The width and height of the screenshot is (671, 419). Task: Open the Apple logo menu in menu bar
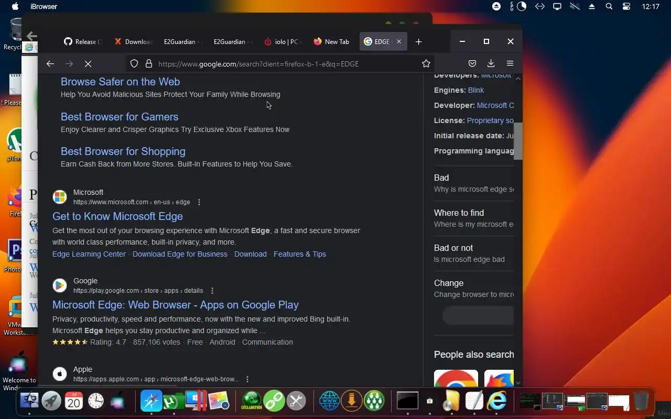[x=15, y=6]
